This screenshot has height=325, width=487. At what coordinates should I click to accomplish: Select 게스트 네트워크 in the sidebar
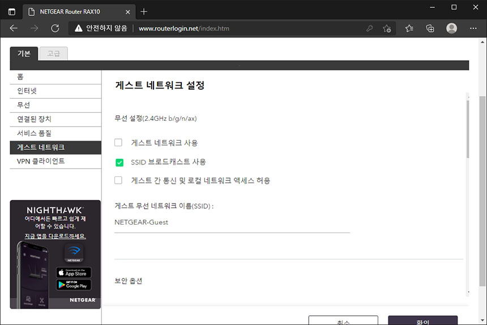[x=55, y=147]
